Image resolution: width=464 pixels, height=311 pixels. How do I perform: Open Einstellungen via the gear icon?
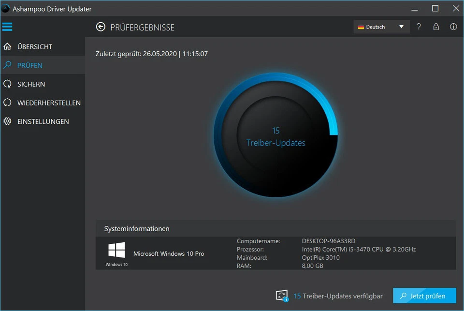point(7,121)
